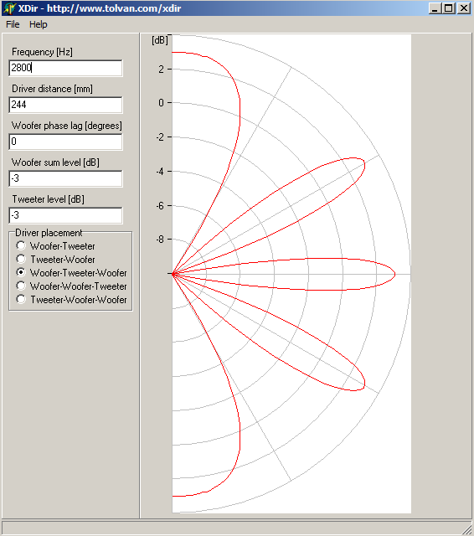Click the XDir application icon in title bar
Viewport: 474px width, 536px height.
[9, 8]
